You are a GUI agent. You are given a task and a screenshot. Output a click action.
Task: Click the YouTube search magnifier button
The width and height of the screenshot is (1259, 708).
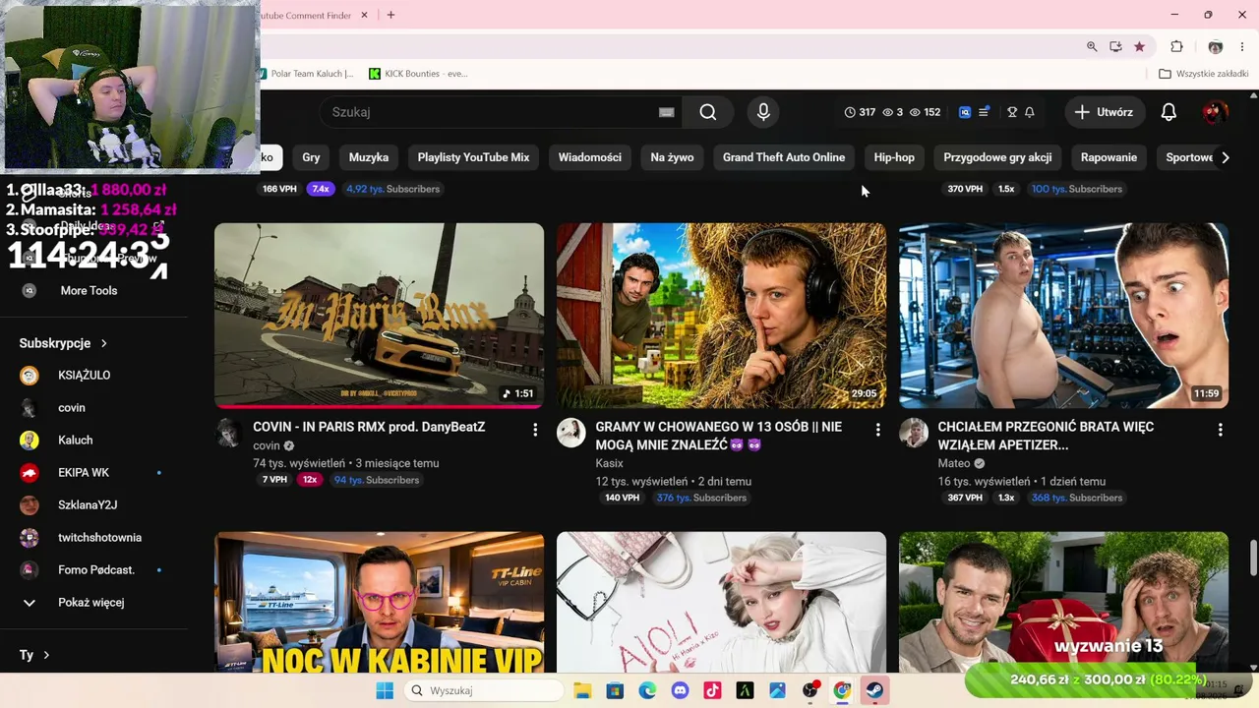tap(708, 112)
